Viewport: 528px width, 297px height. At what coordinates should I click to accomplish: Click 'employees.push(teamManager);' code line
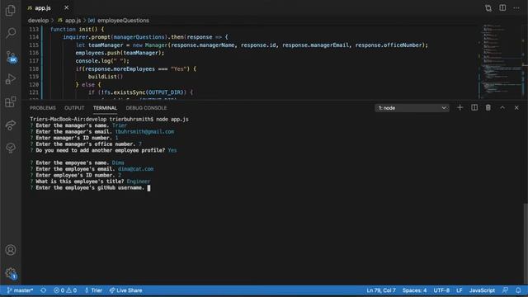[x=120, y=53]
